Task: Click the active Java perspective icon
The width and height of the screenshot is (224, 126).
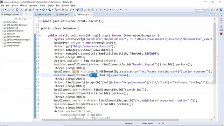Action: [221, 10]
